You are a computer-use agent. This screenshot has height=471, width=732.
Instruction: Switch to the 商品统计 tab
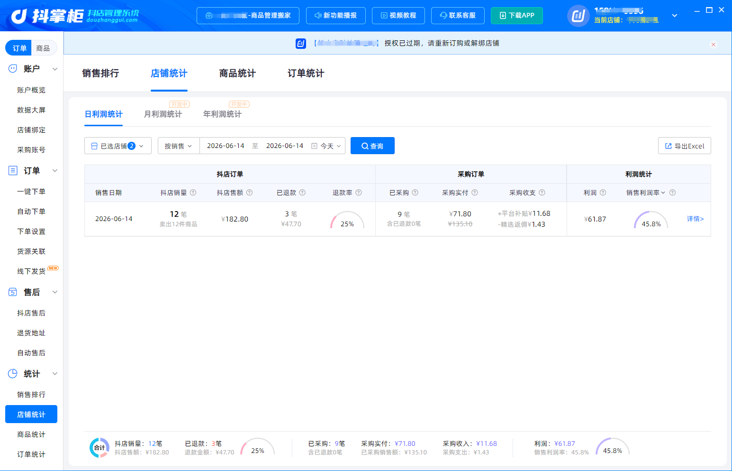(237, 73)
